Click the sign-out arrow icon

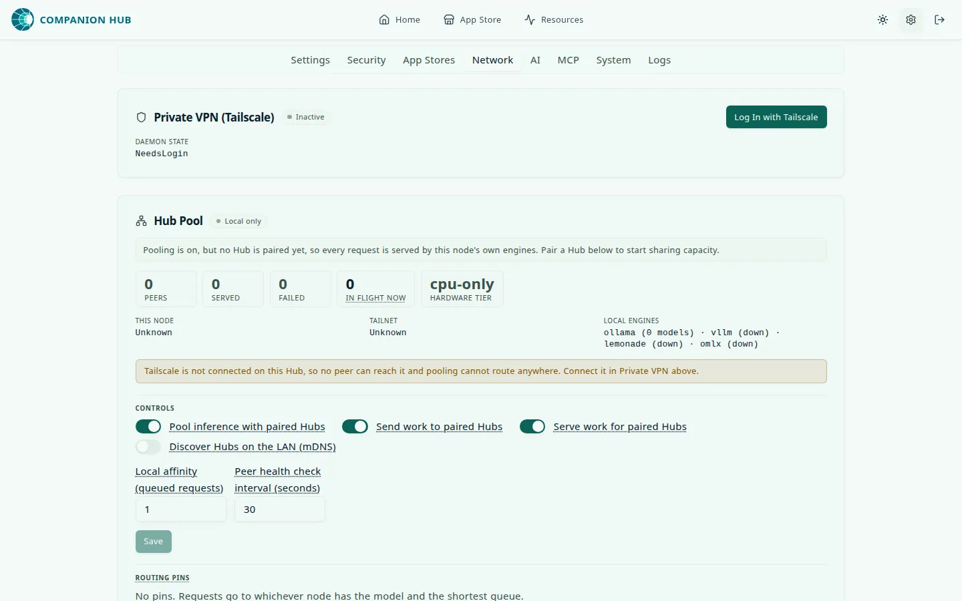click(939, 19)
